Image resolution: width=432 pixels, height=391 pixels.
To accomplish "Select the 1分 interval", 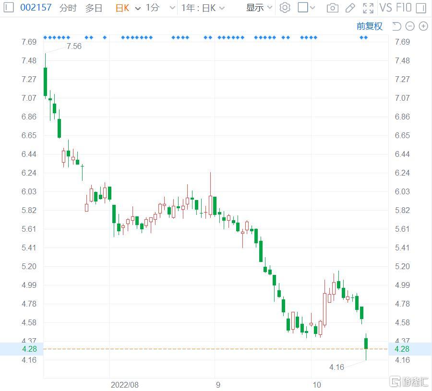I will pyautogui.click(x=152, y=8).
